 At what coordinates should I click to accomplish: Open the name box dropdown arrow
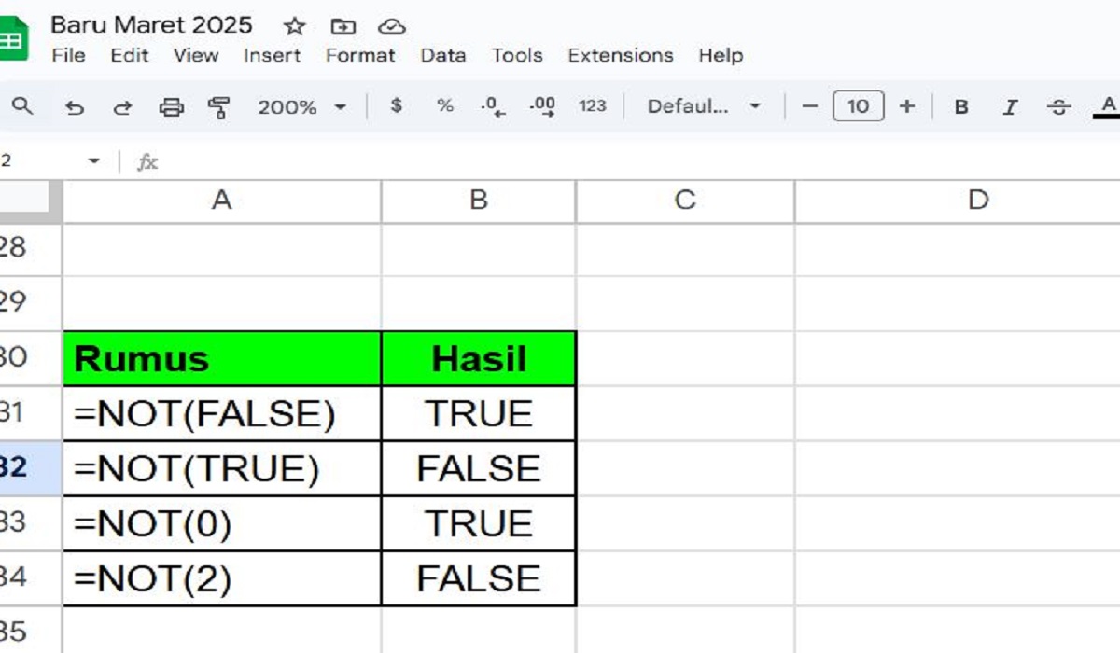(x=93, y=161)
